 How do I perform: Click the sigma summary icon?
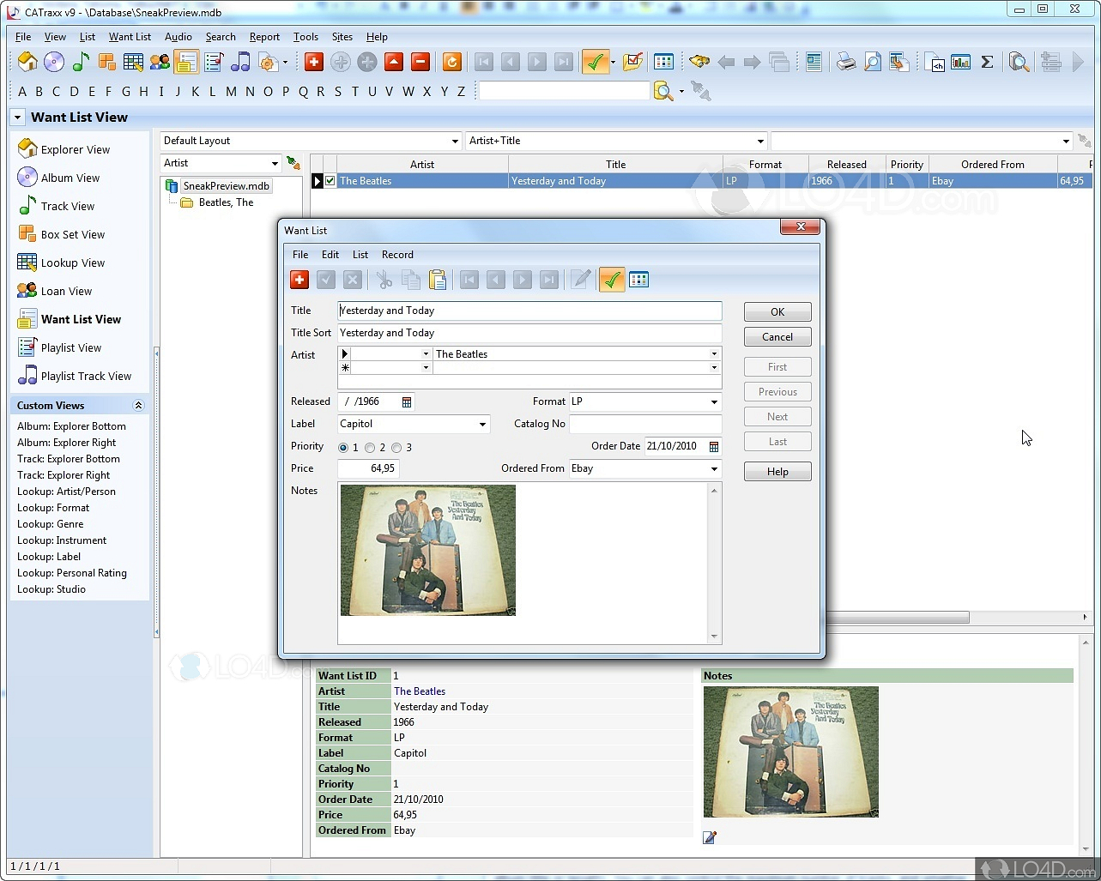point(988,62)
